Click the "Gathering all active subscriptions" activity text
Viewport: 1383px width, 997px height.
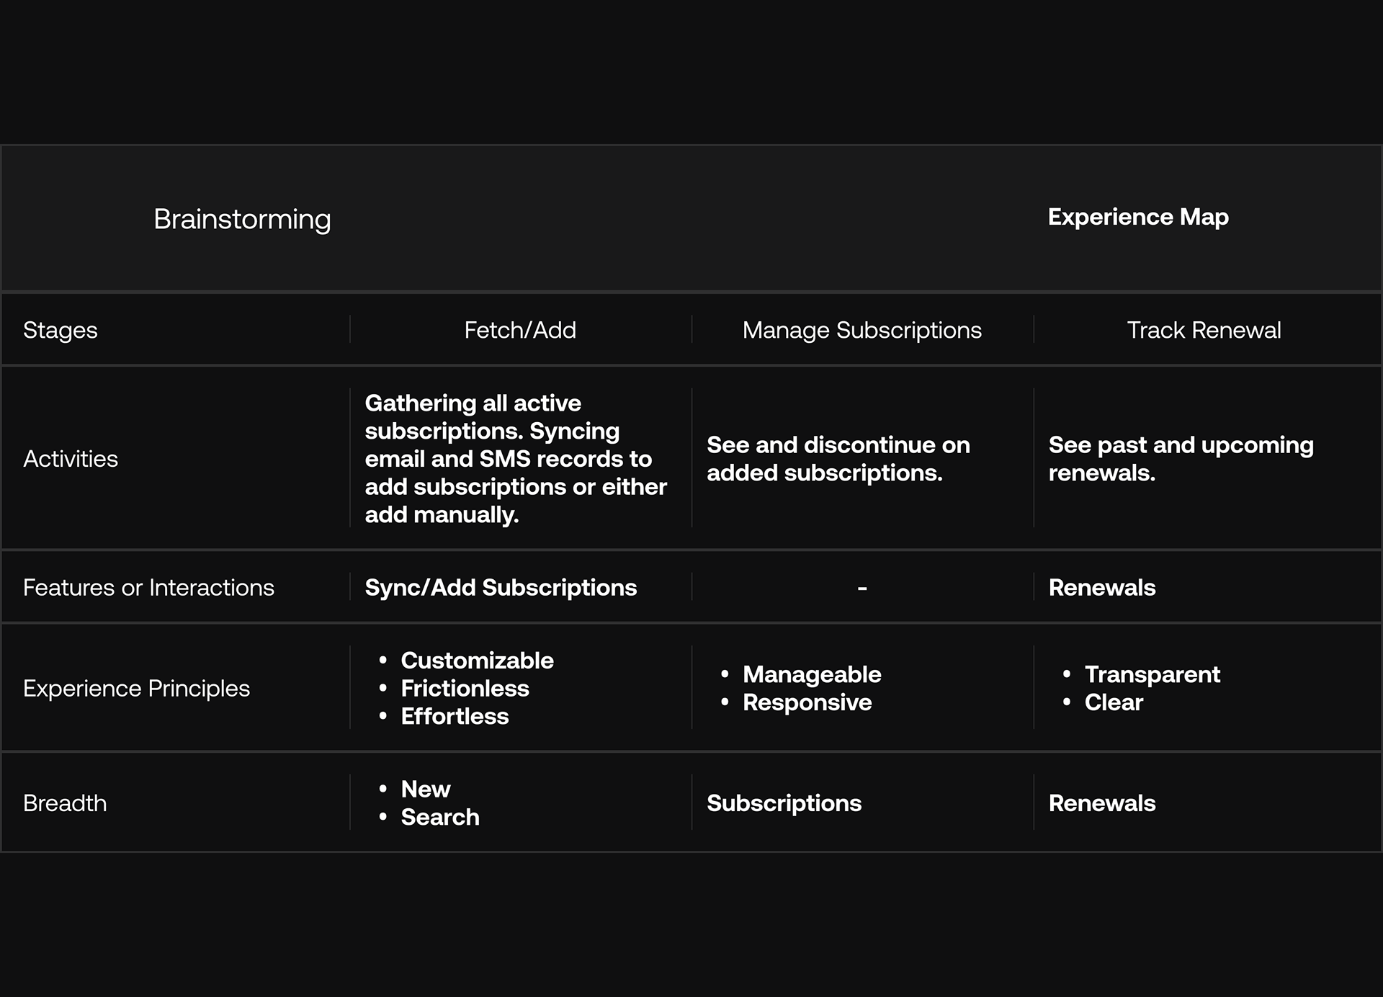[515, 459]
